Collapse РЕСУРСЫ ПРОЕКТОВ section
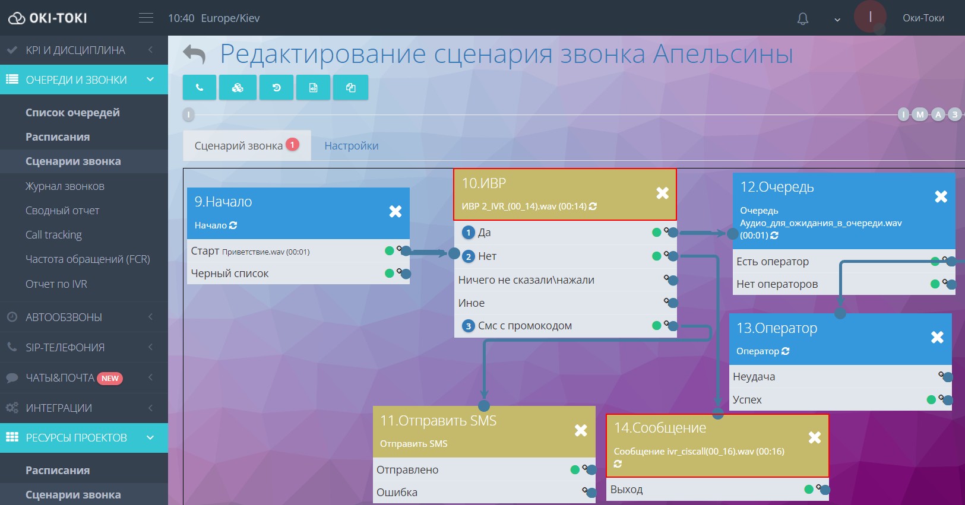Image resolution: width=965 pixels, height=505 pixels. [x=84, y=437]
